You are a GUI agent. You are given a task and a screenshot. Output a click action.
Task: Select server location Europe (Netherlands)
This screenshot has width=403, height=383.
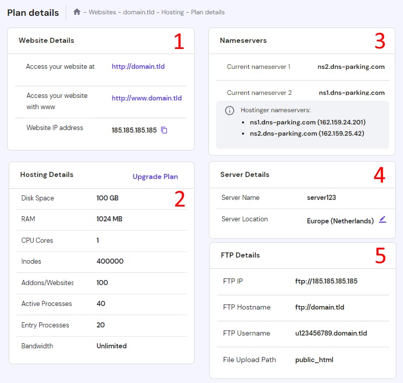point(340,221)
